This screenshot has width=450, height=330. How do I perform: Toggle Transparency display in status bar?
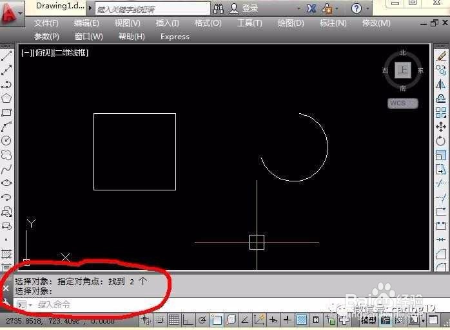301,320
